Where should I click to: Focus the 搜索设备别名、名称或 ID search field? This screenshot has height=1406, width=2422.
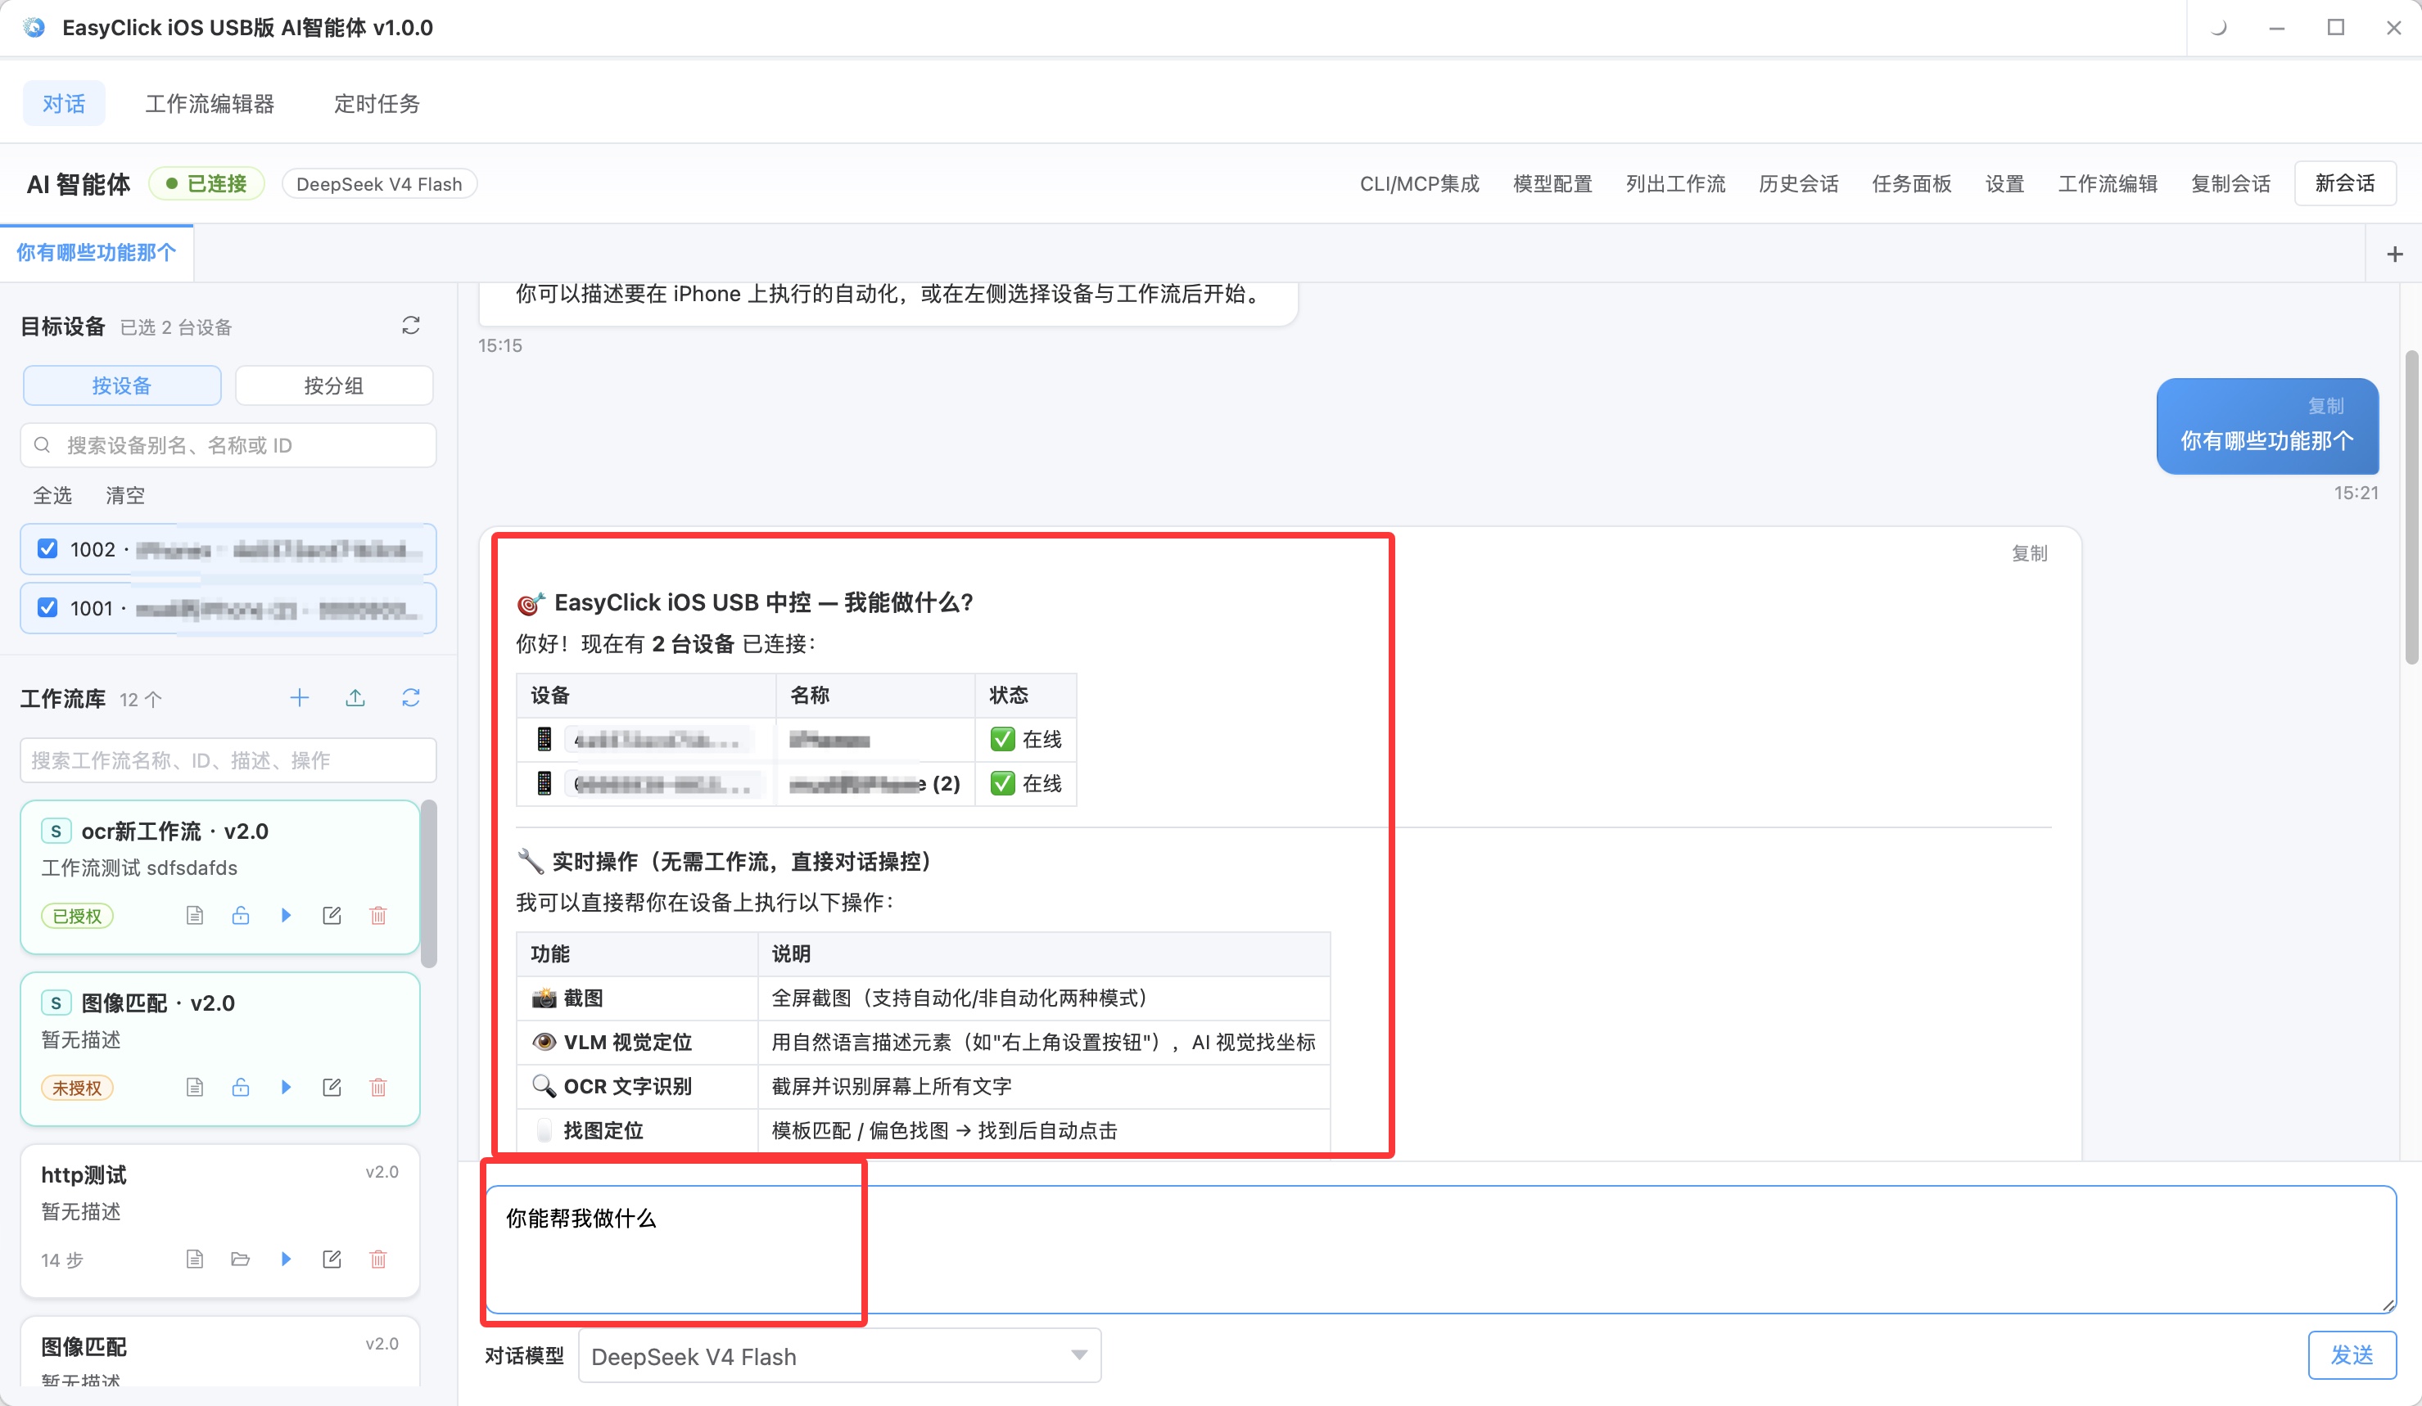click(x=228, y=444)
